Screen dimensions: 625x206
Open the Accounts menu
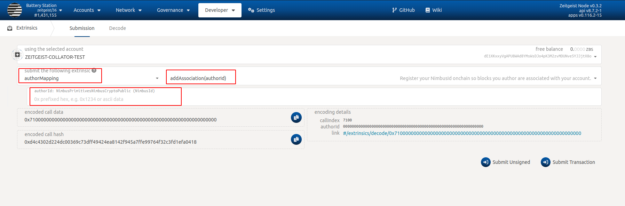coord(87,10)
